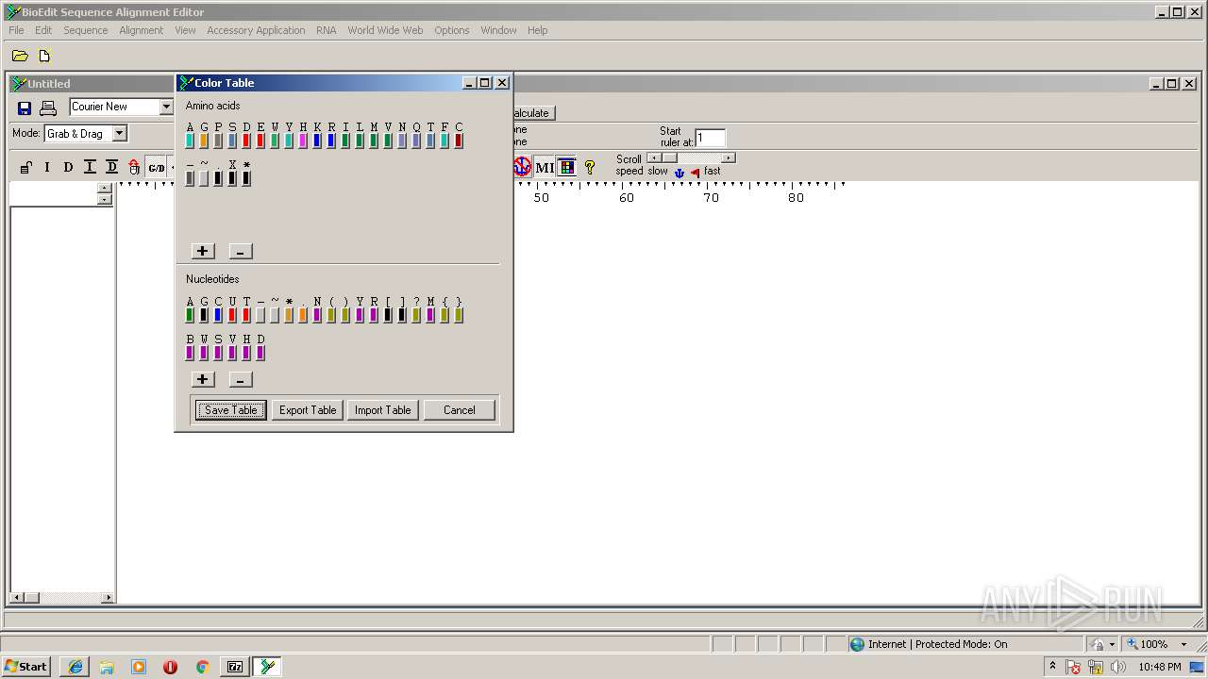This screenshot has height=679, width=1208.
Task: Open Chrome from the taskbar
Action: tap(202, 667)
